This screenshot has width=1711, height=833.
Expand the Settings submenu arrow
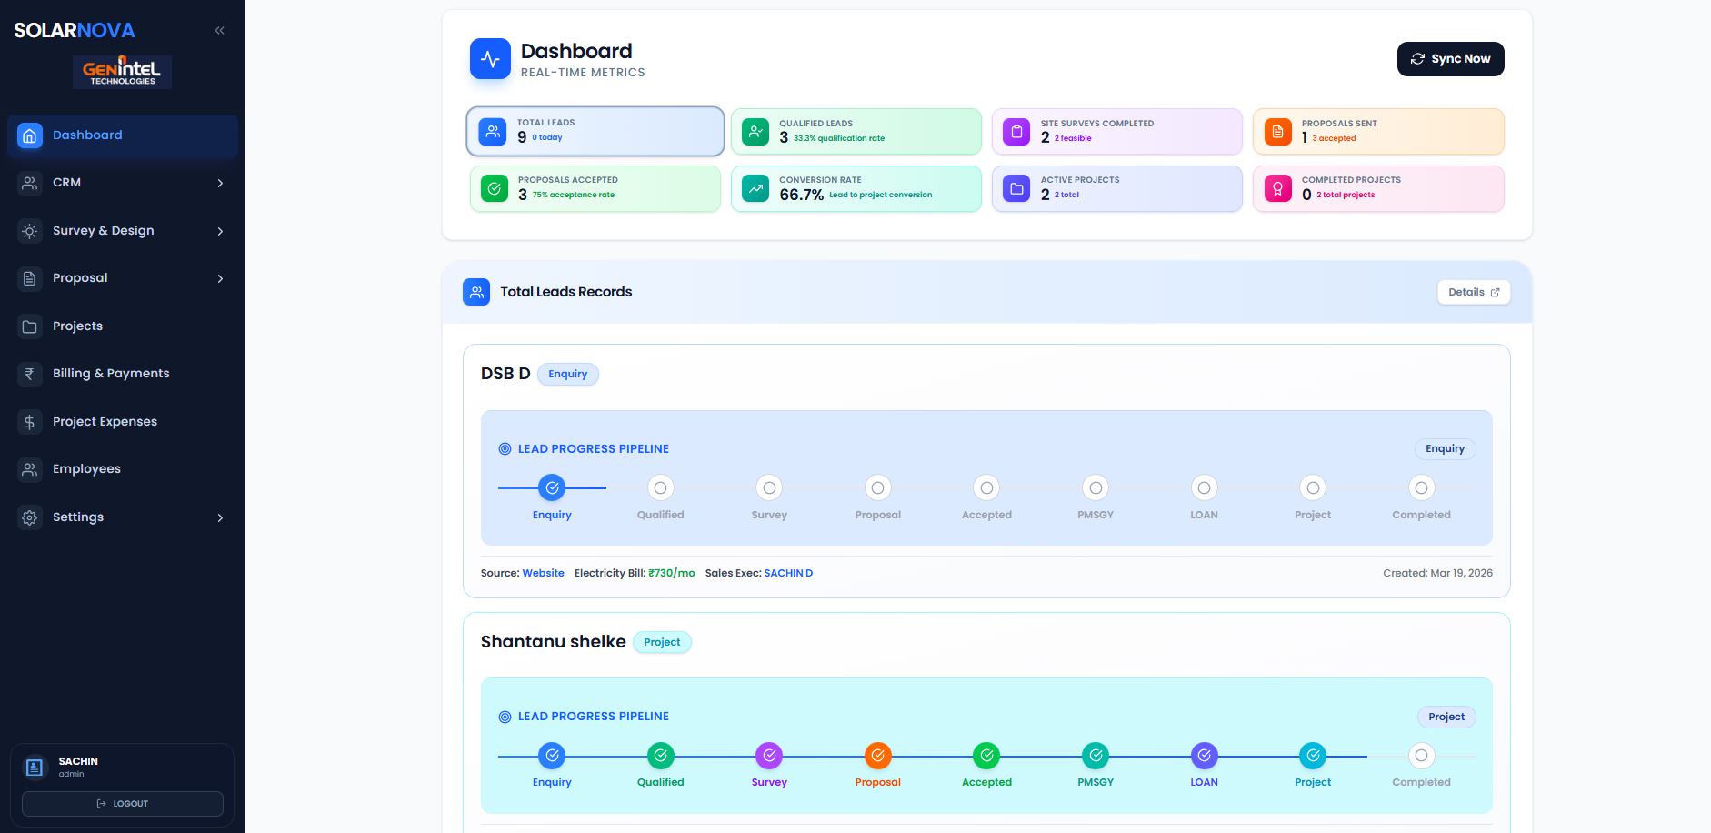click(x=220, y=517)
